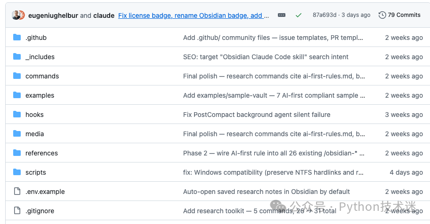
Task: Click '3 weeks ago' in hooks row
Action: 404,115
